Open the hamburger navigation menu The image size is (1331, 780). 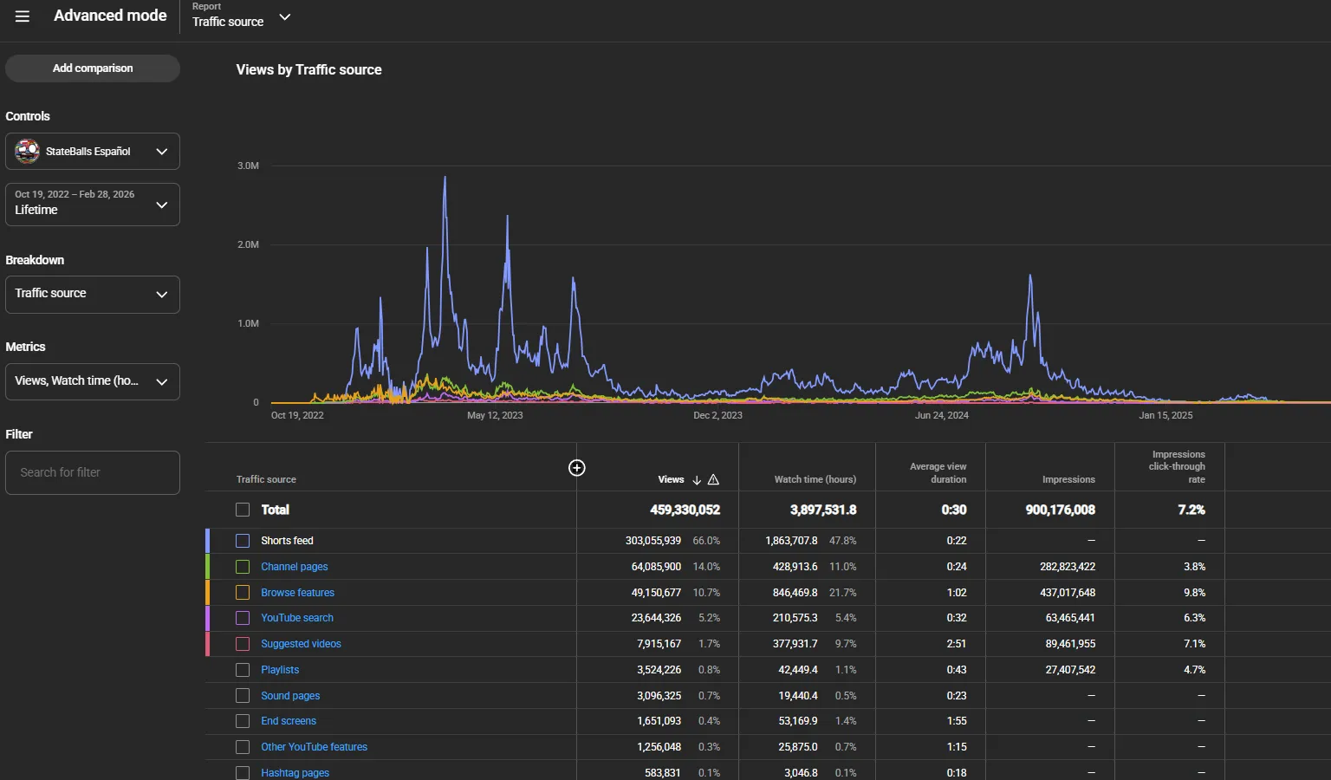[x=23, y=16]
